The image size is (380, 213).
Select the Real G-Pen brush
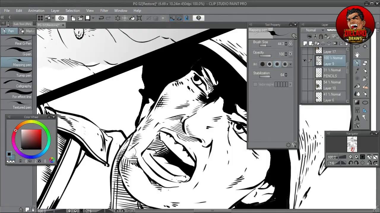pyautogui.click(x=18, y=41)
